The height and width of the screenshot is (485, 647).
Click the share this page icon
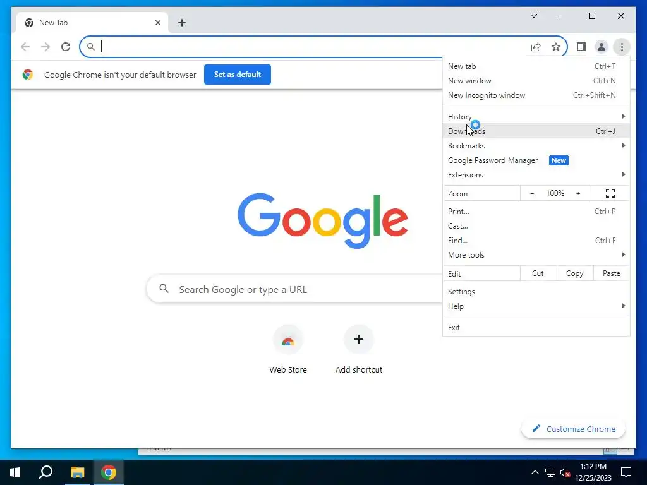click(536, 47)
